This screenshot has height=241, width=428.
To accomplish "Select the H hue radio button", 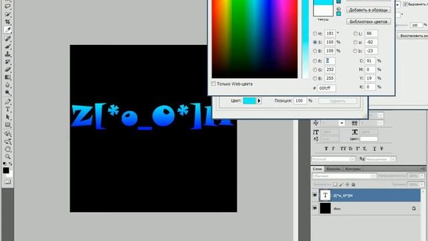I will coord(315,33).
